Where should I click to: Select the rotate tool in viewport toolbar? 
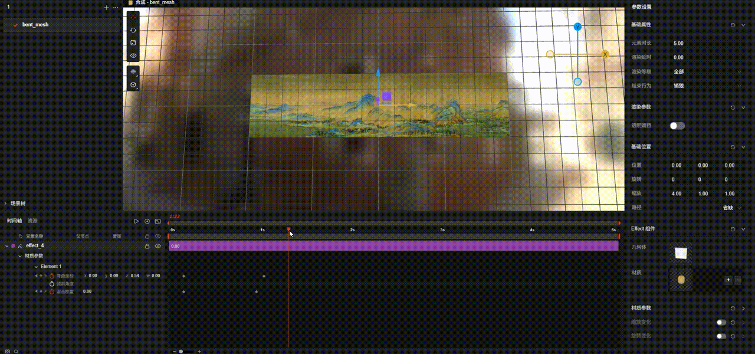pyautogui.click(x=133, y=30)
